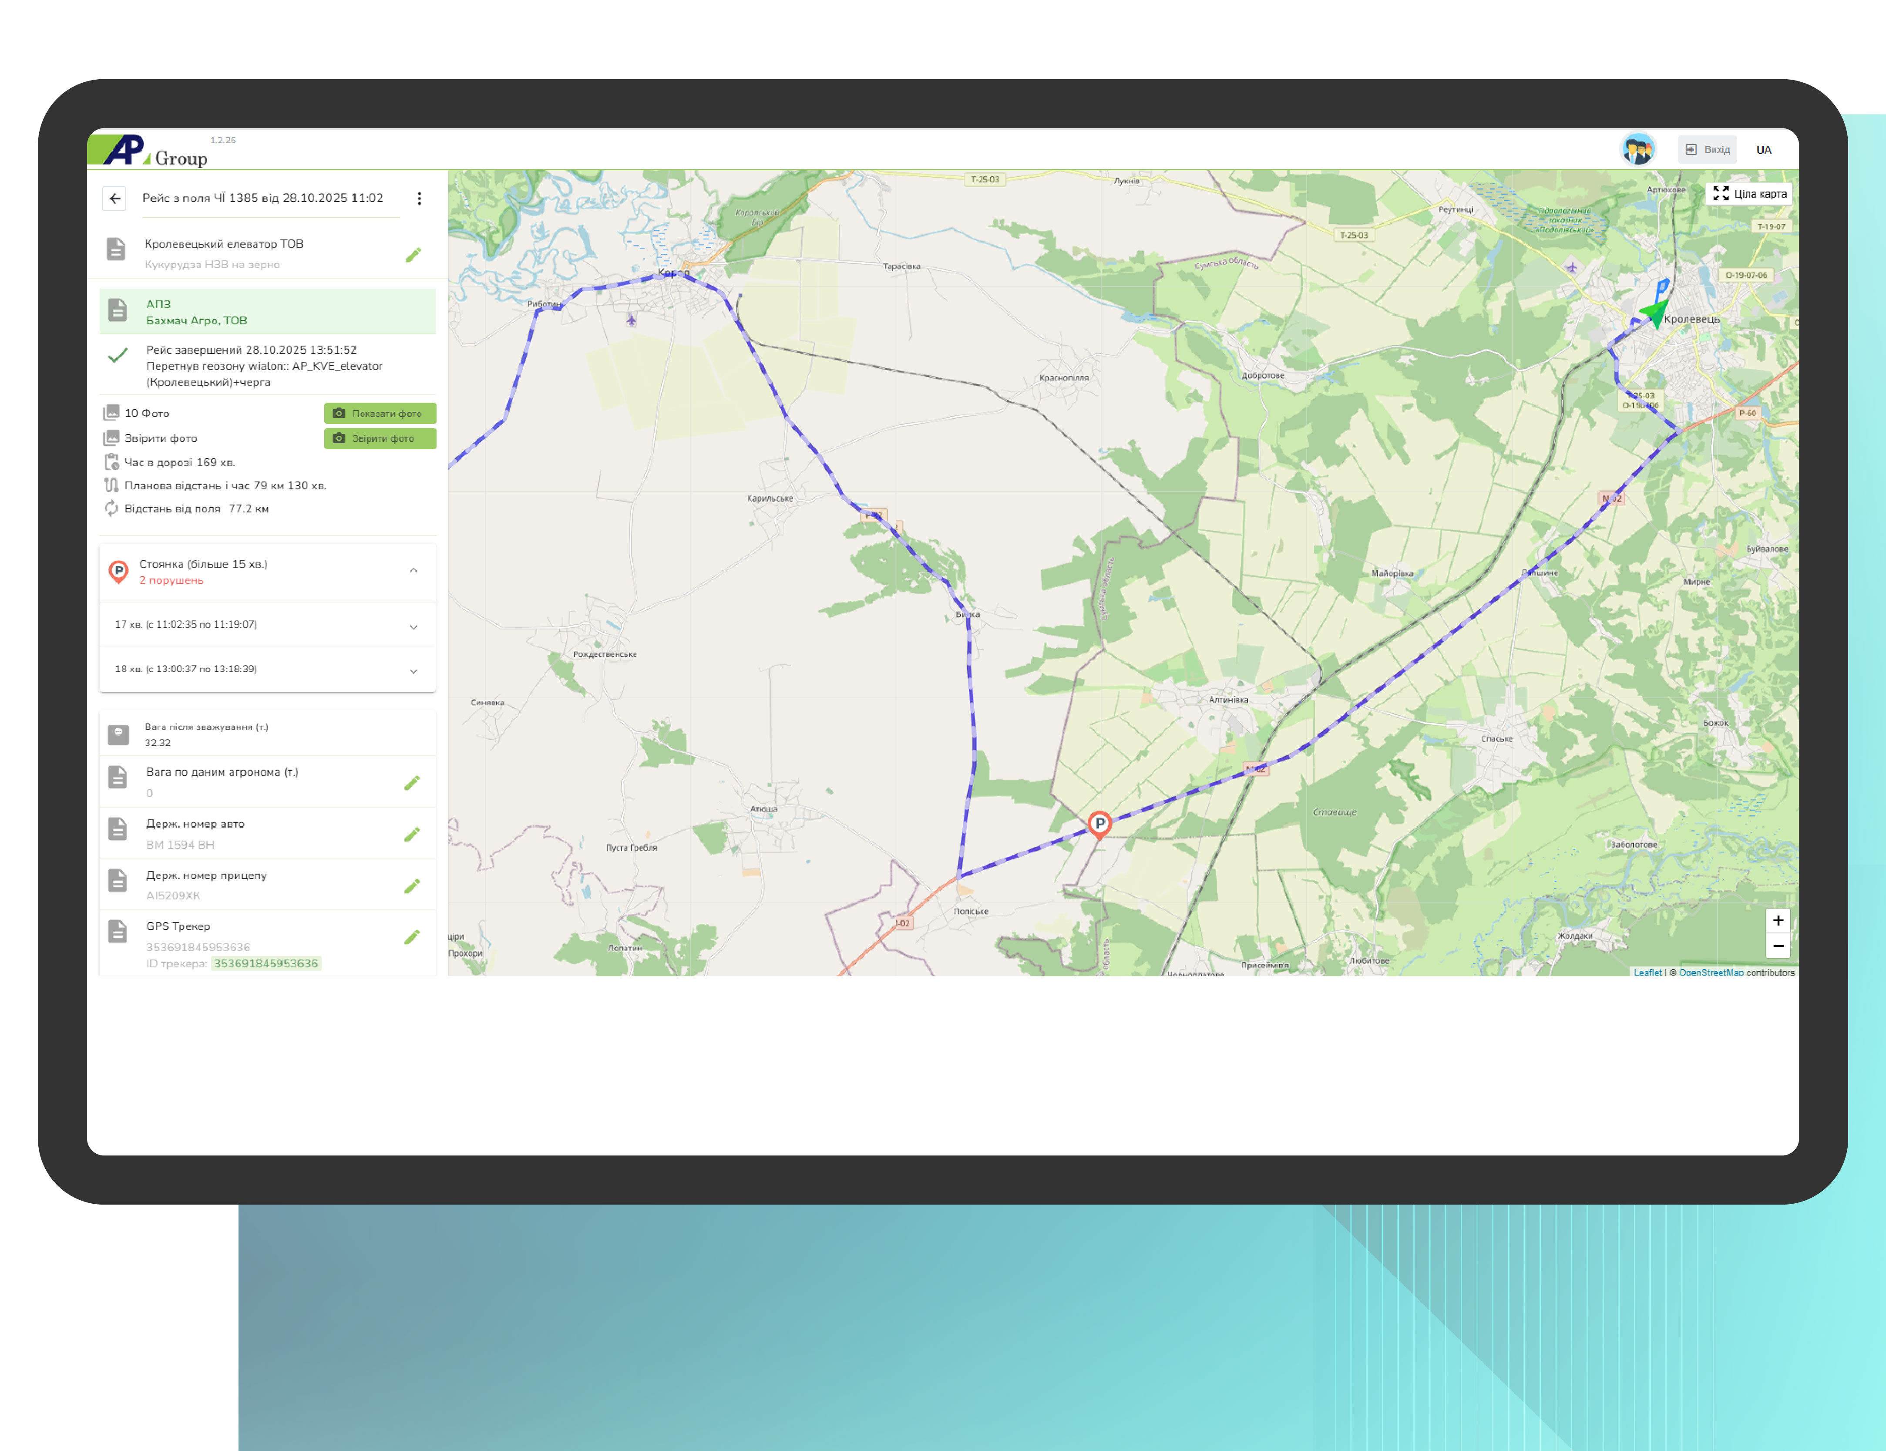
Task: Open the OpenStreetMap attribution link
Action: pyautogui.click(x=1711, y=973)
